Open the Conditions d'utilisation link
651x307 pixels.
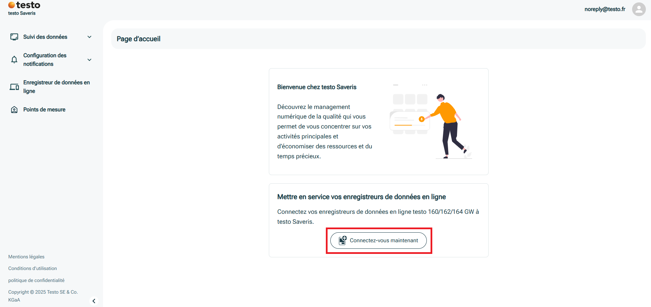tap(33, 268)
